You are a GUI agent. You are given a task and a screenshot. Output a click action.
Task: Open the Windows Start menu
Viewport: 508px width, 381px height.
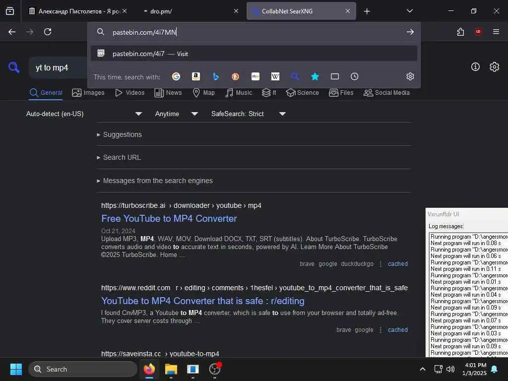coord(16,369)
